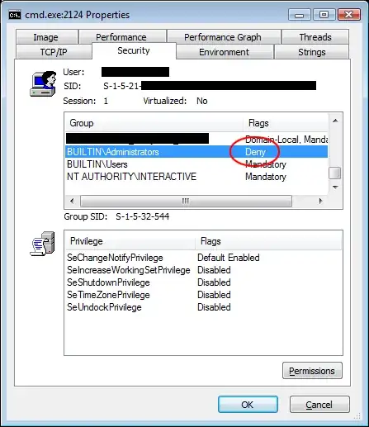
Task: Open the TCP/IP tab
Action: 54,52
